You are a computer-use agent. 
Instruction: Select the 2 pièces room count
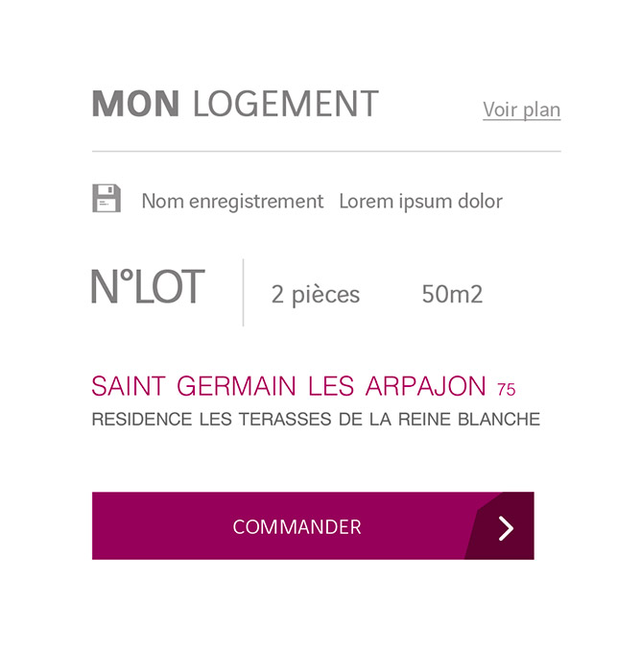coord(316,295)
